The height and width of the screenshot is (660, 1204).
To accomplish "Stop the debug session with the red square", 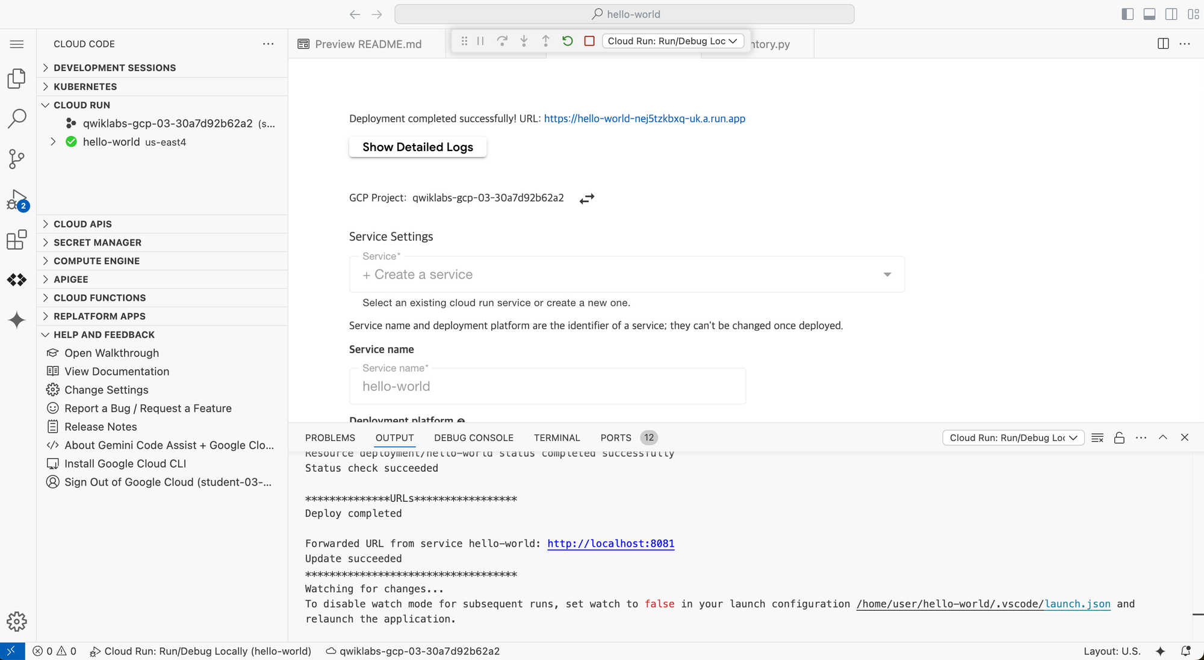I will (x=589, y=41).
